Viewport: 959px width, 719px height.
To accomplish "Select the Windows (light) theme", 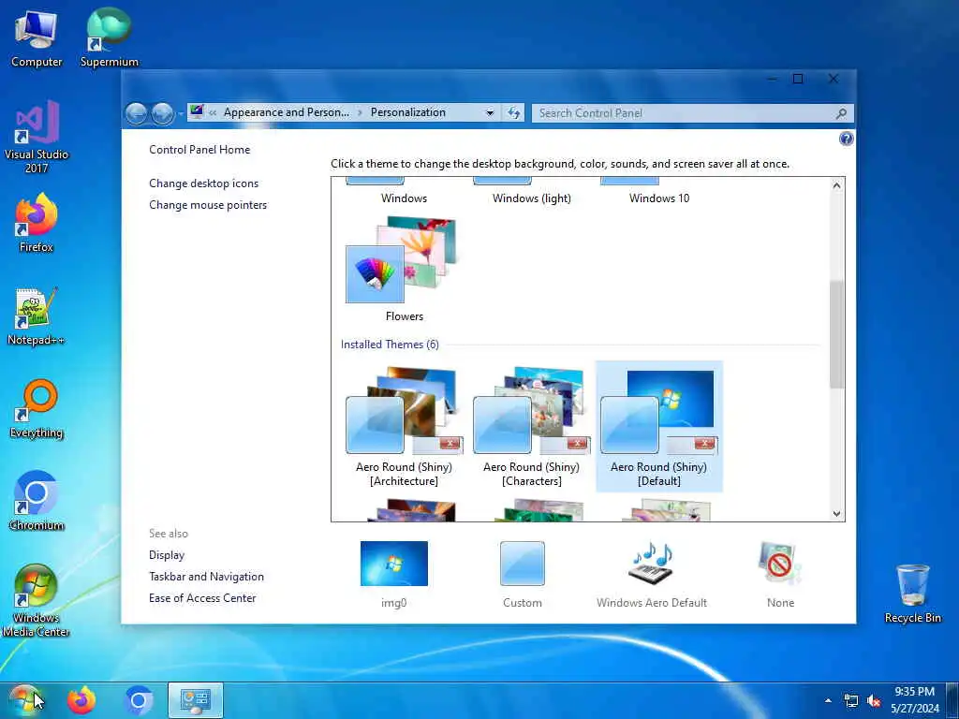I will [532, 192].
